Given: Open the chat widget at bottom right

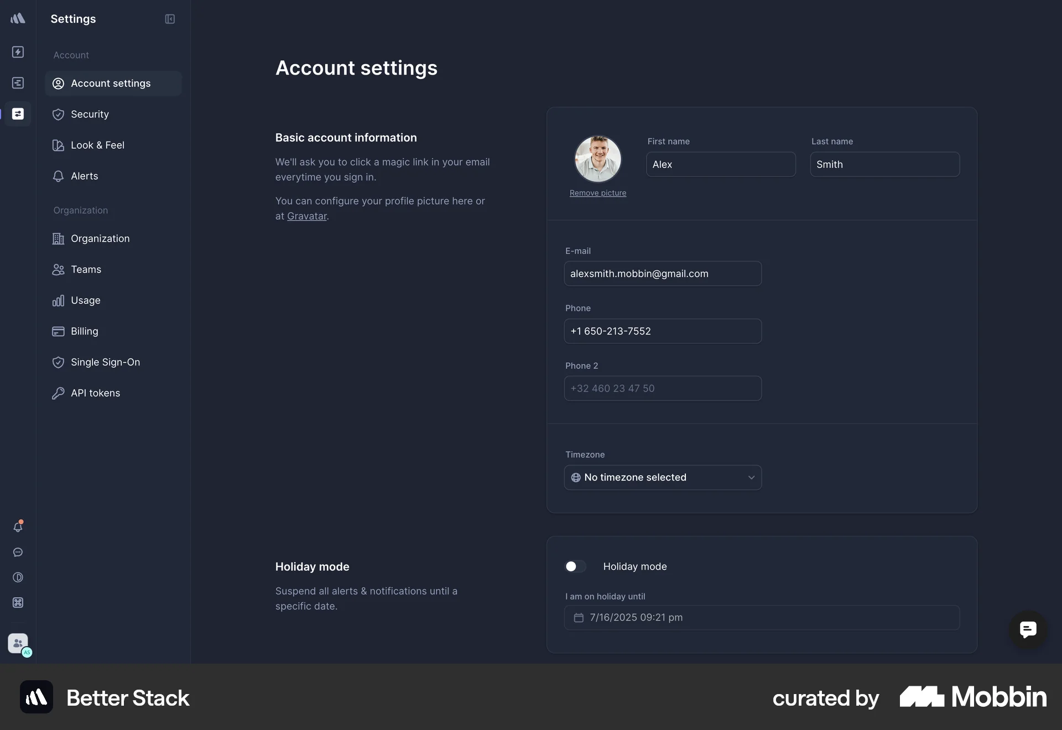Looking at the screenshot, I should pyautogui.click(x=1027, y=630).
